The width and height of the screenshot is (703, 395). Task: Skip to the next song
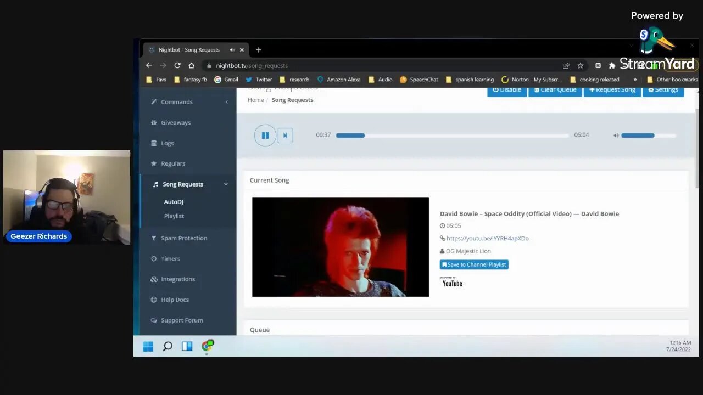coord(285,136)
